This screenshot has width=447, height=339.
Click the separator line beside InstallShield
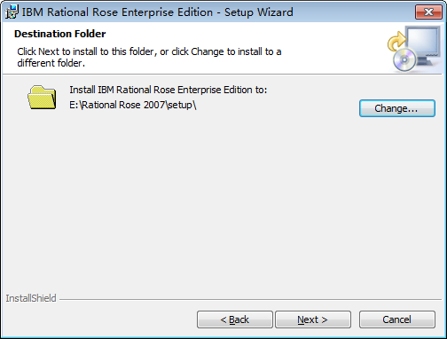(x=250, y=299)
